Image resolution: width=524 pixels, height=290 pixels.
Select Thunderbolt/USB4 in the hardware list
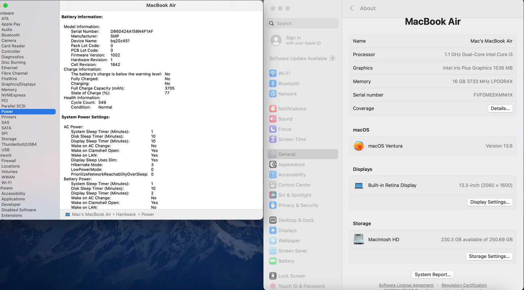tap(19, 144)
